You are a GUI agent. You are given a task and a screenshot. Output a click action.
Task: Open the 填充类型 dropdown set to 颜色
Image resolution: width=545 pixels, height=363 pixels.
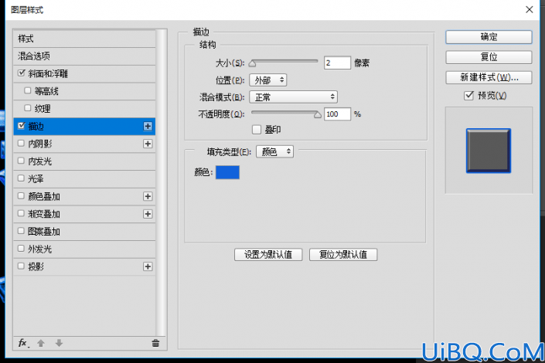275,151
